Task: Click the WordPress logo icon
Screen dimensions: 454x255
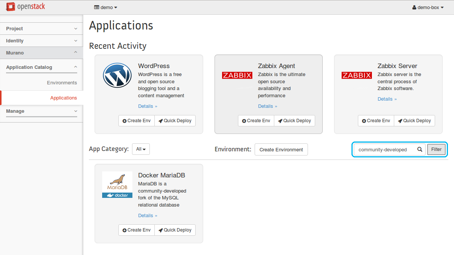Action: point(117,75)
